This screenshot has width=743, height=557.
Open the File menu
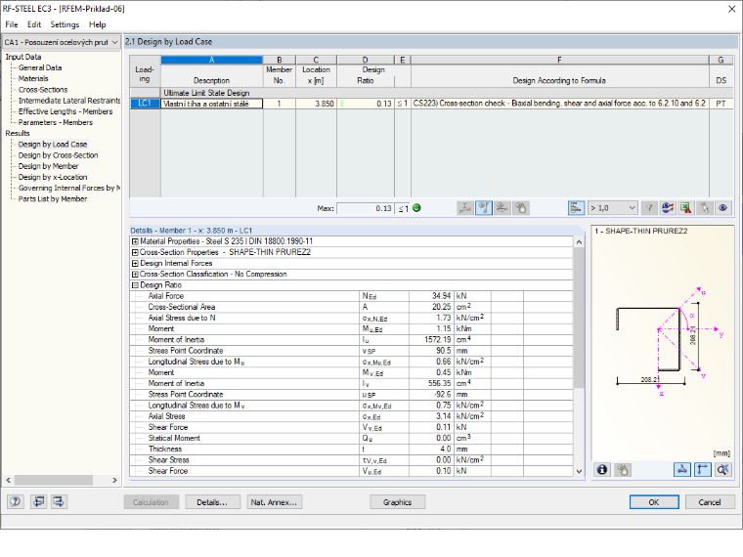(x=12, y=24)
